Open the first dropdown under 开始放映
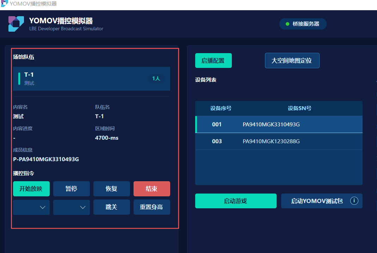 click(31, 207)
